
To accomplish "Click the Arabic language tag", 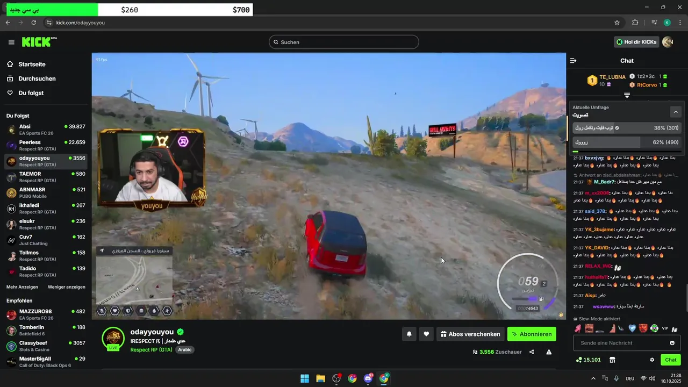I will [185, 349].
